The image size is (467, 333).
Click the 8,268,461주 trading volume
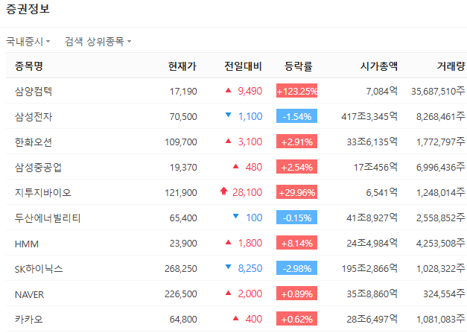coord(440,116)
